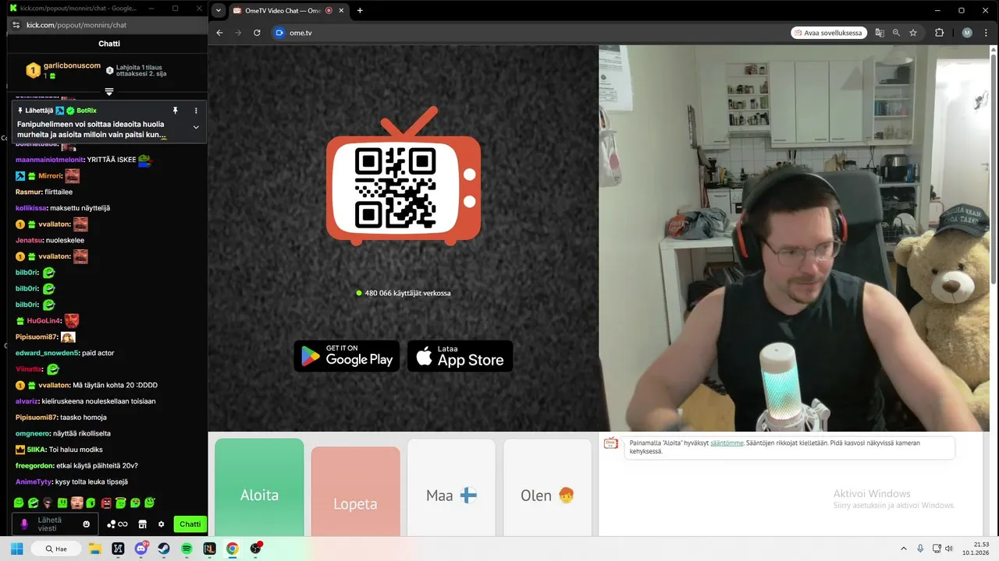The width and height of the screenshot is (999, 561).
Task: Reload the ome.tv page
Action: [x=257, y=33]
